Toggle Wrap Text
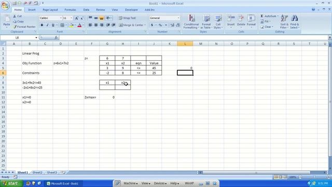Viewport: 332px width, 187px height. (127, 18)
